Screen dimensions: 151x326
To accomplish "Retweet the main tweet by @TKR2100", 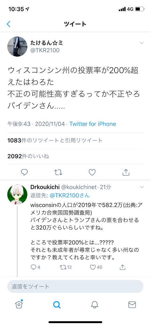I will pos(58,172).
